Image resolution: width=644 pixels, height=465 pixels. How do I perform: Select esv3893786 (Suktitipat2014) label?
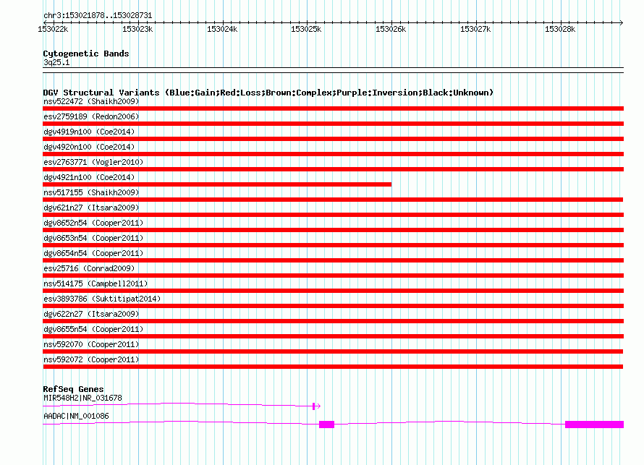tap(102, 299)
